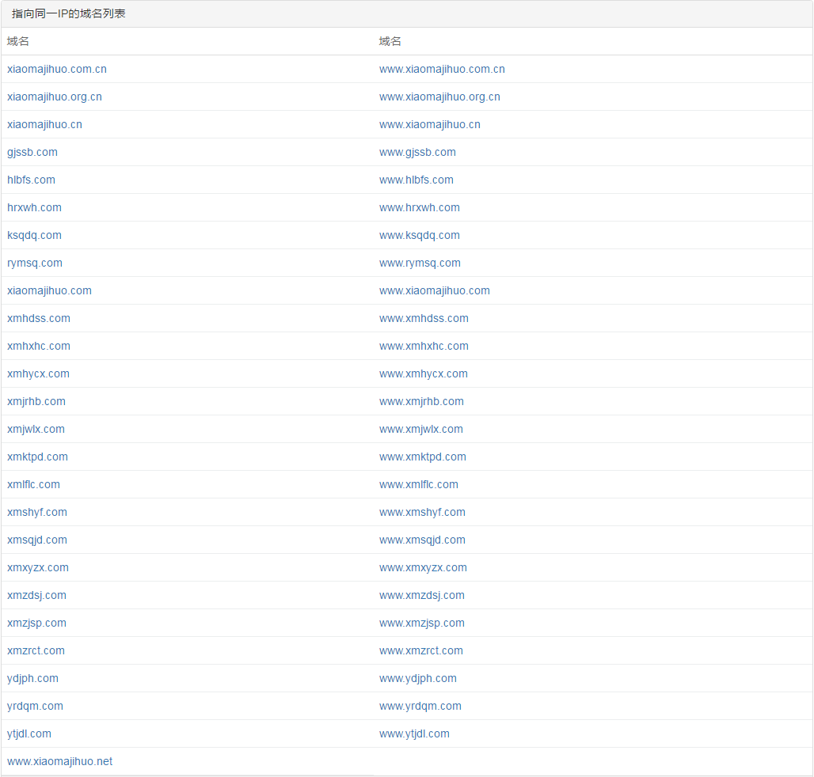Click www.yrdqm.com link
The width and height of the screenshot is (814, 777).
click(x=420, y=706)
